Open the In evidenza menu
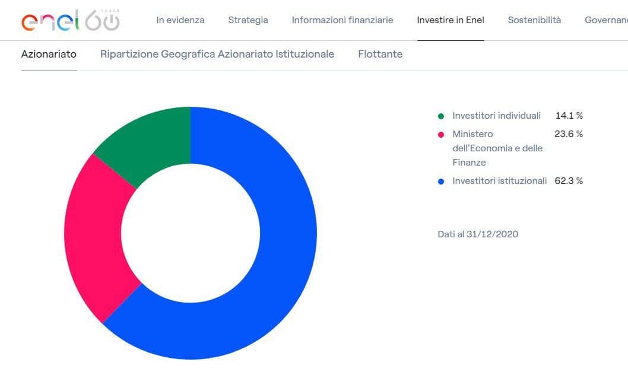Viewport: 628px width, 381px height. click(180, 20)
